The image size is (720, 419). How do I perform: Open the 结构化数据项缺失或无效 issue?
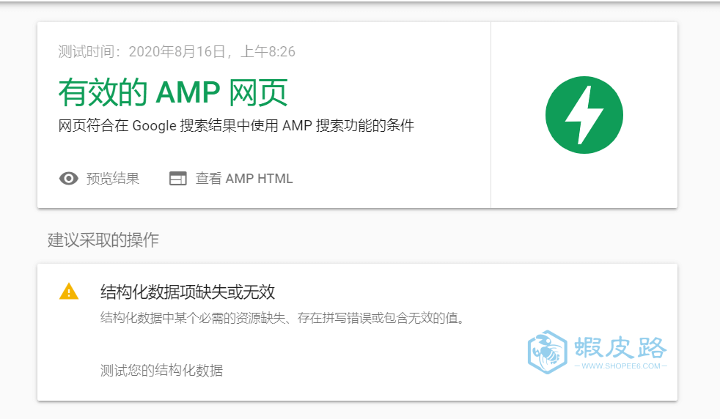tap(188, 292)
